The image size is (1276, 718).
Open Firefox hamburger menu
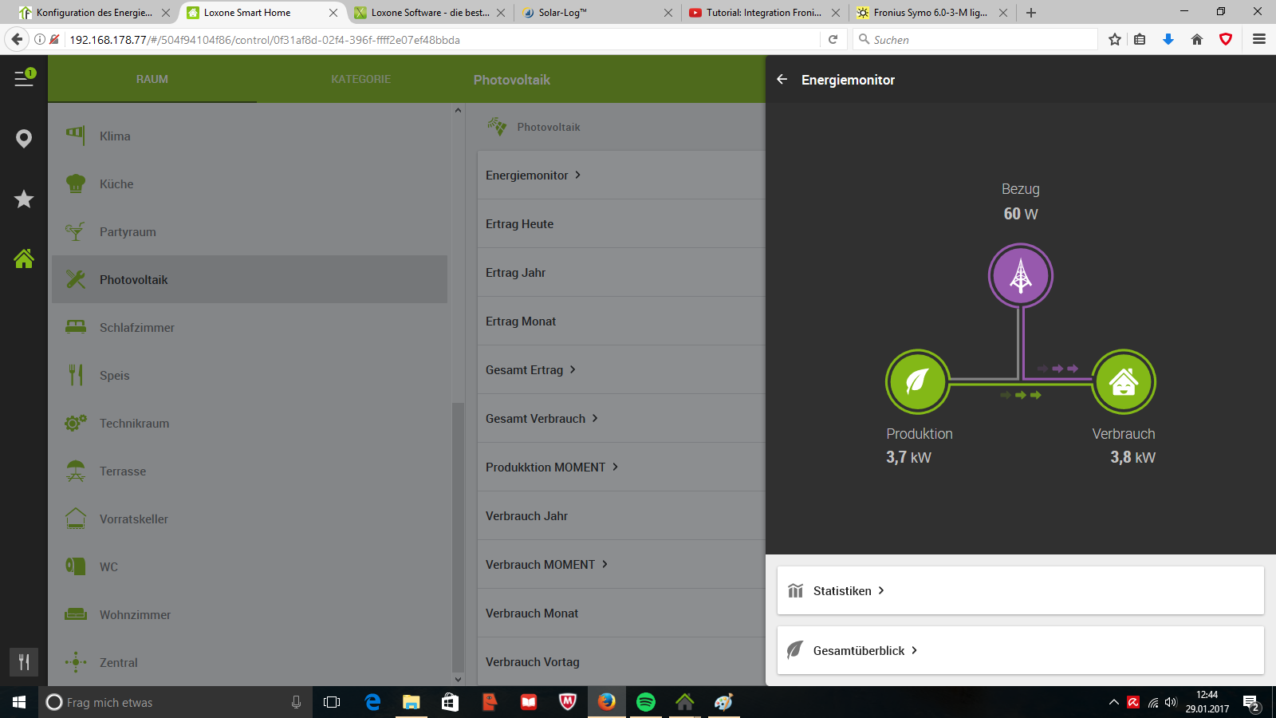(1259, 39)
